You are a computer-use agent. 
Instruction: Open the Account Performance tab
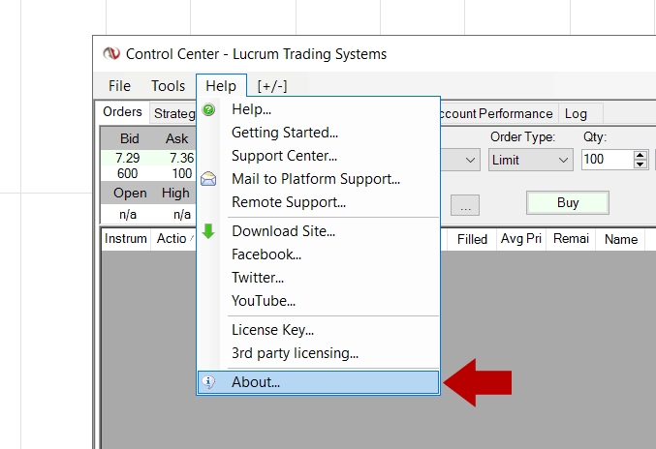(499, 113)
